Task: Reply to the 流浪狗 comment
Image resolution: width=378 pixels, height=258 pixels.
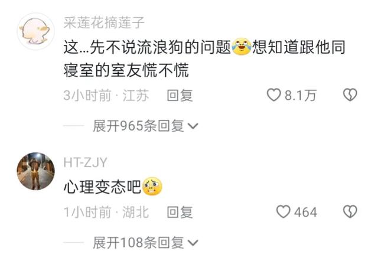Action: (x=180, y=96)
